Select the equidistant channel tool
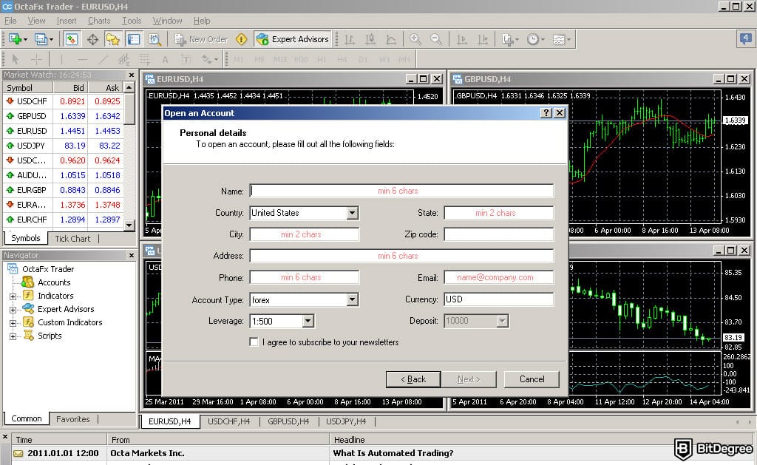Screen dimensions: 757x465 coord(124,59)
